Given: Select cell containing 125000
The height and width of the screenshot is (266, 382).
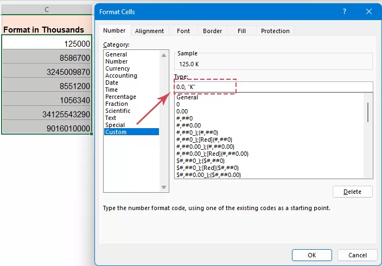Looking at the screenshot, I should click(x=47, y=42).
